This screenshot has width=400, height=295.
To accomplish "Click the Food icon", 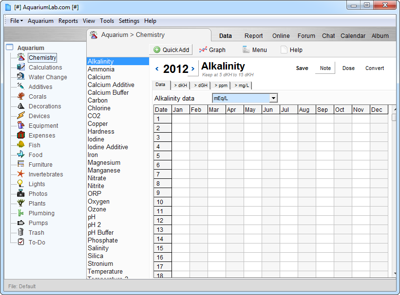I will [21, 155].
